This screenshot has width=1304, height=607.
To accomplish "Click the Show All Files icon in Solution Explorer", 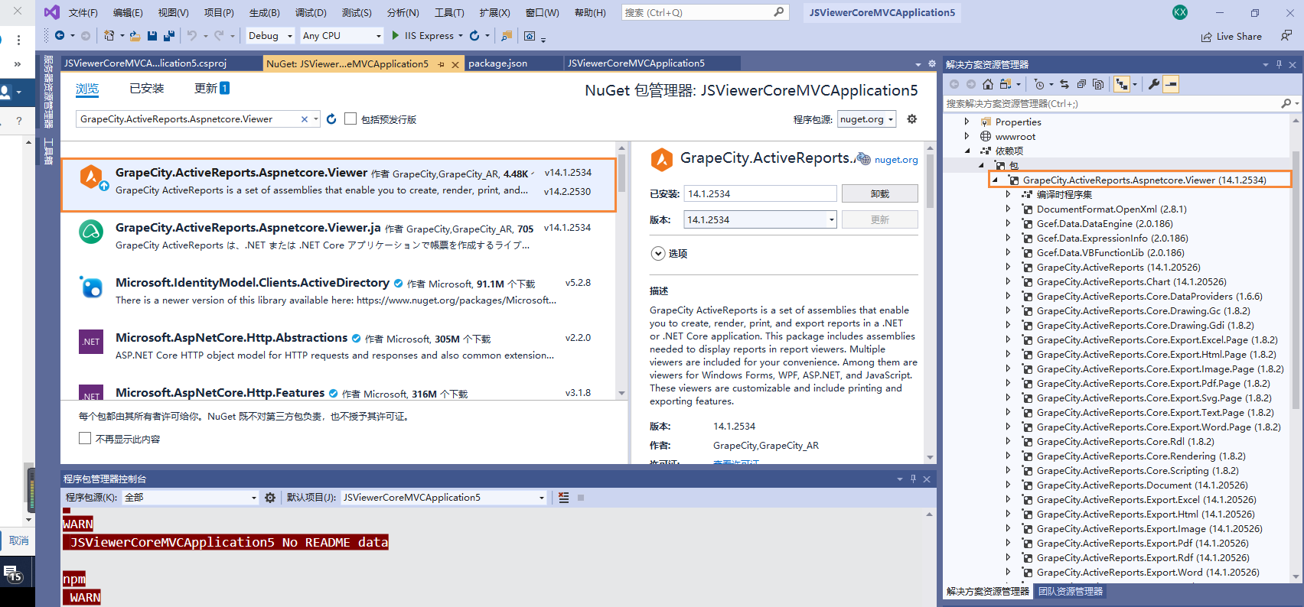I will click(1098, 84).
